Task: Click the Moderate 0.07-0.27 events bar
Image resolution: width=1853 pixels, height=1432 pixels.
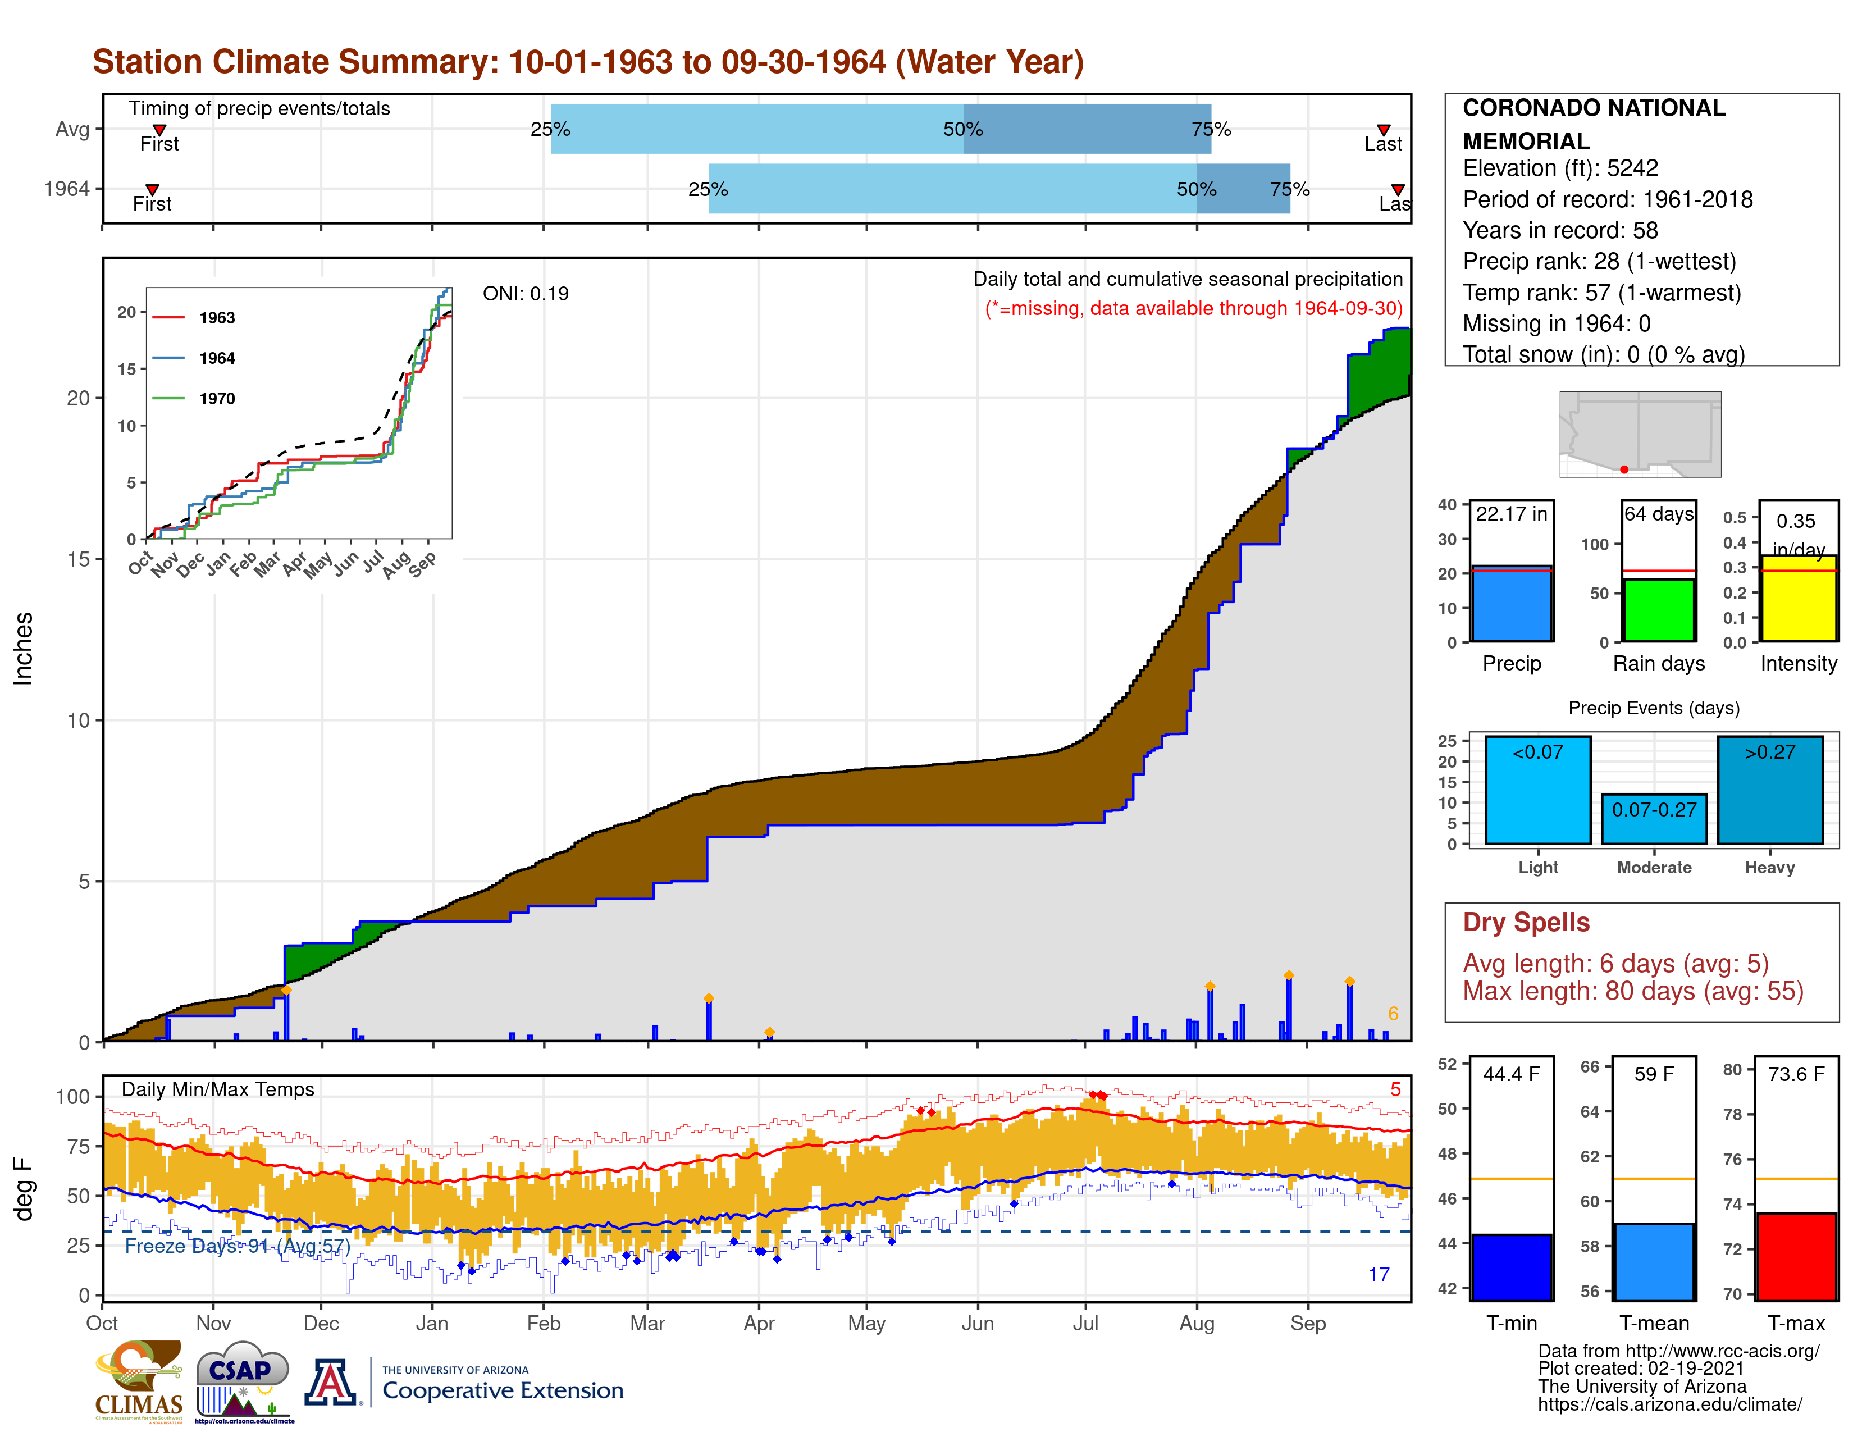Action: coord(1654,819)
